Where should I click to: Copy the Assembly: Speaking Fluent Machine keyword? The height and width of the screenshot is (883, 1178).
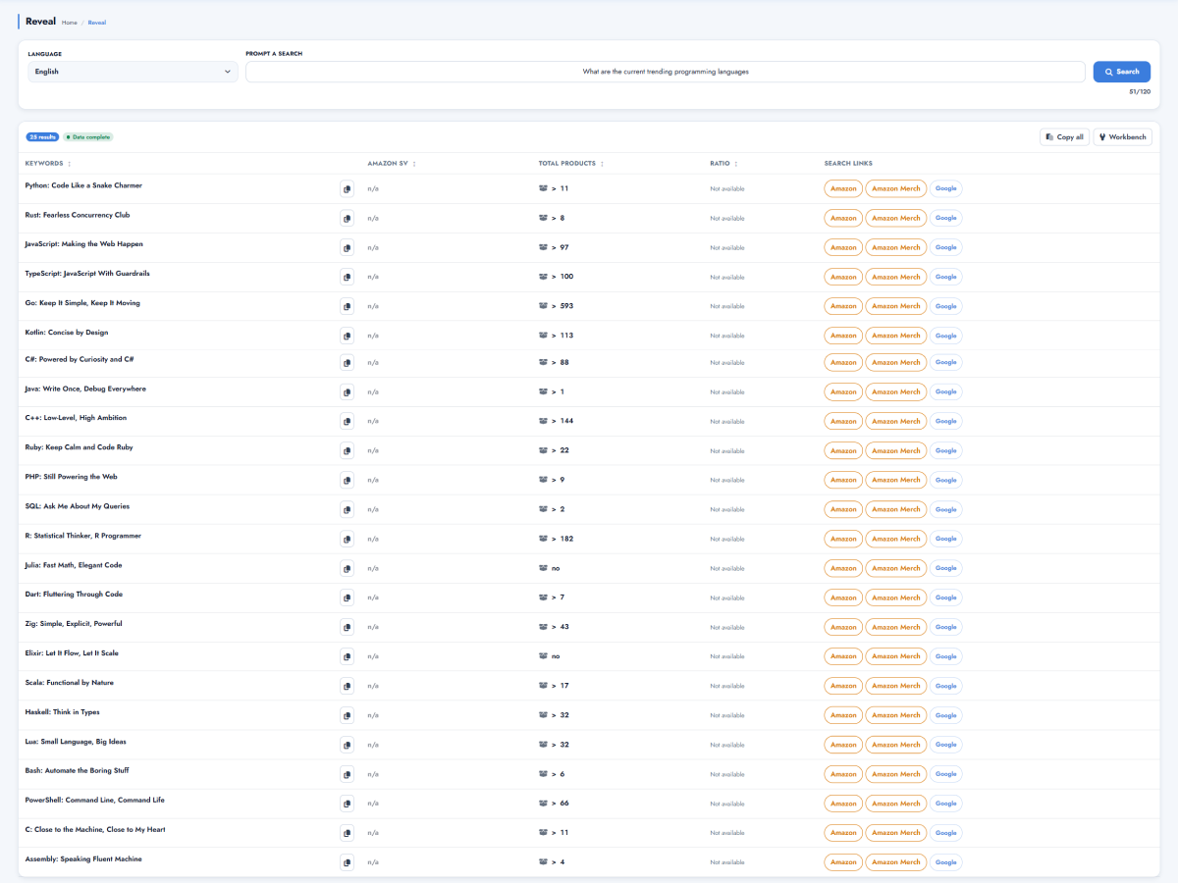coord(347,862)
